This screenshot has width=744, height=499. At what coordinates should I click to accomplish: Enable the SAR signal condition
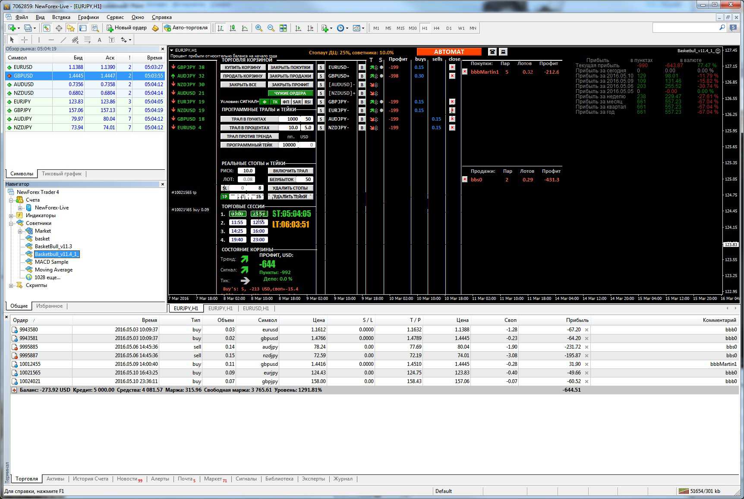click(297, 102)
